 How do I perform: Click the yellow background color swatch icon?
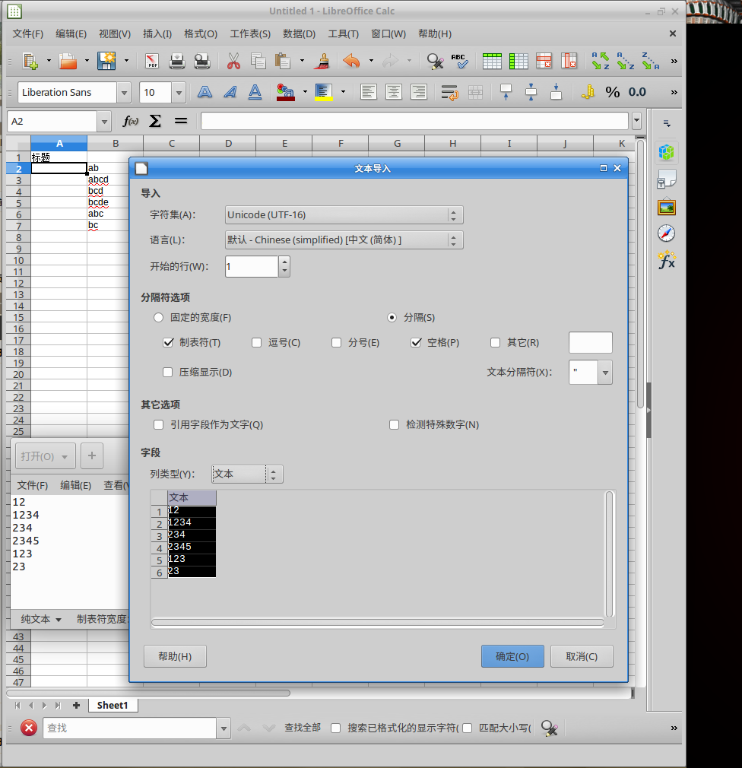coord(324,92)
